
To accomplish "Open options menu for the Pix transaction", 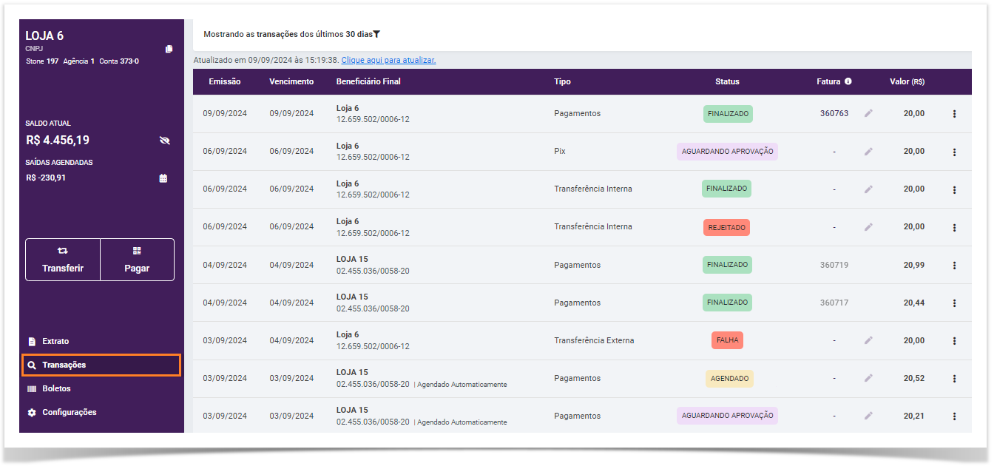I will pos(954,152).
